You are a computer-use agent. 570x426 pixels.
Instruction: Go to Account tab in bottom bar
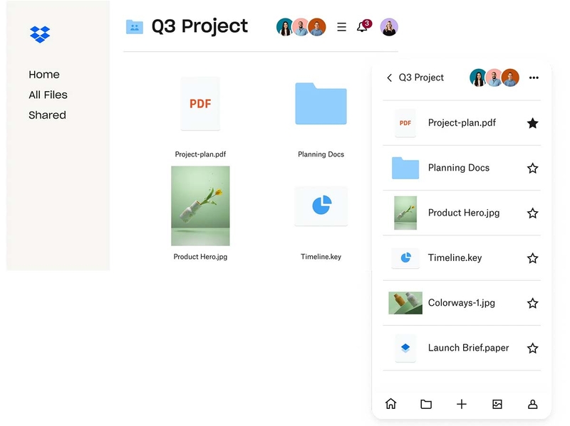click(532, 404)
